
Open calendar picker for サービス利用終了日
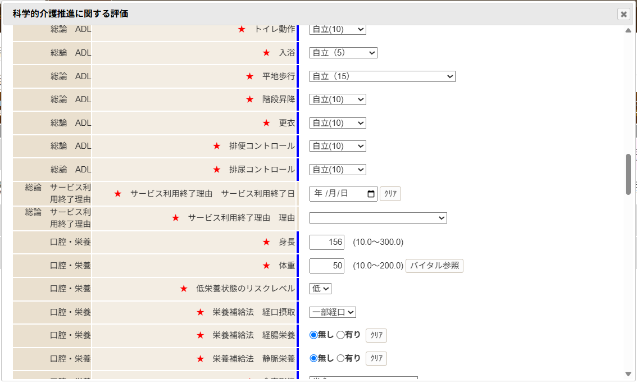tap(371, 194)
